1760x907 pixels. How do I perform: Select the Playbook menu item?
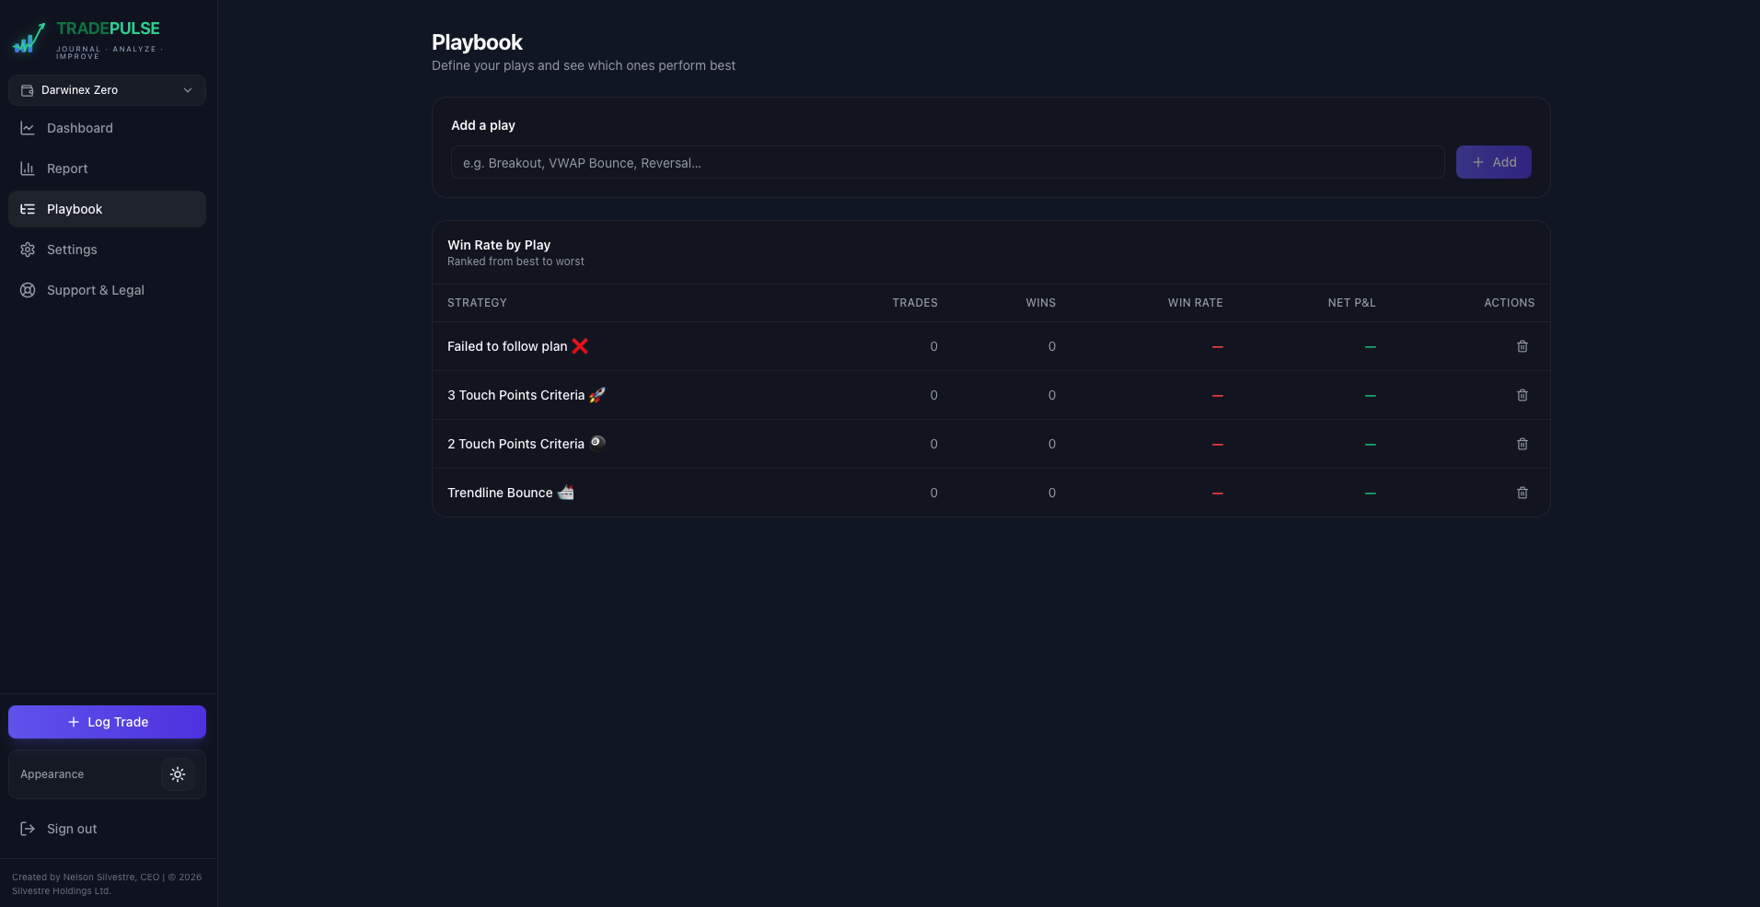coord(107,209)
